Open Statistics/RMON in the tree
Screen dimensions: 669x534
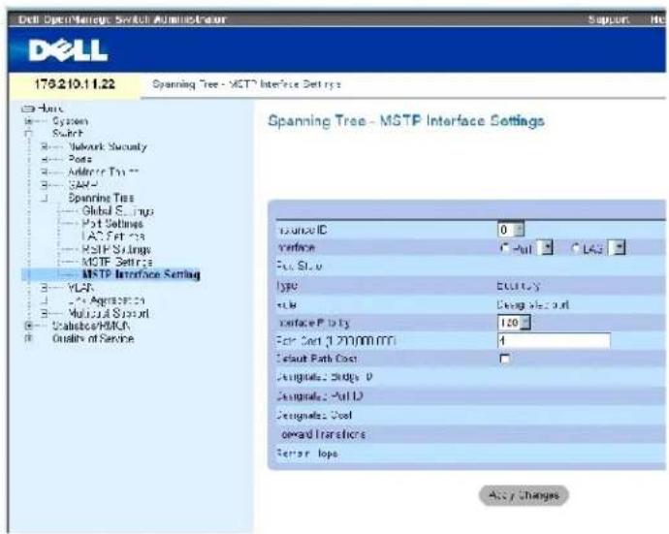click(91, 326)
